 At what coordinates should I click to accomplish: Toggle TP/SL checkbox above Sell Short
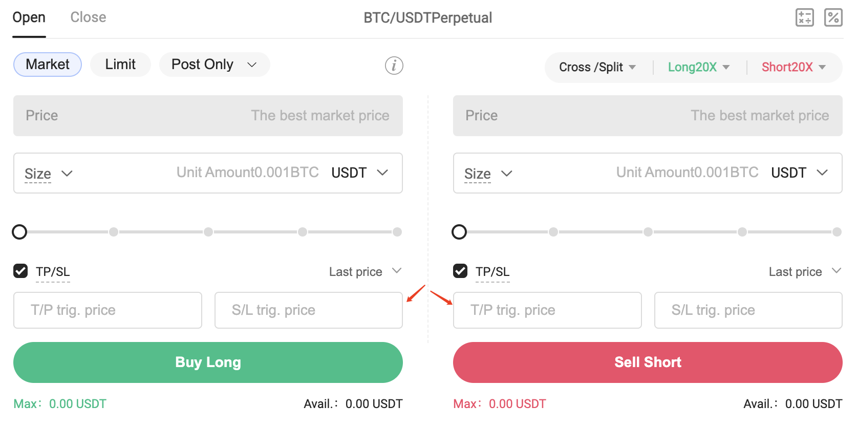pos(460,271)
